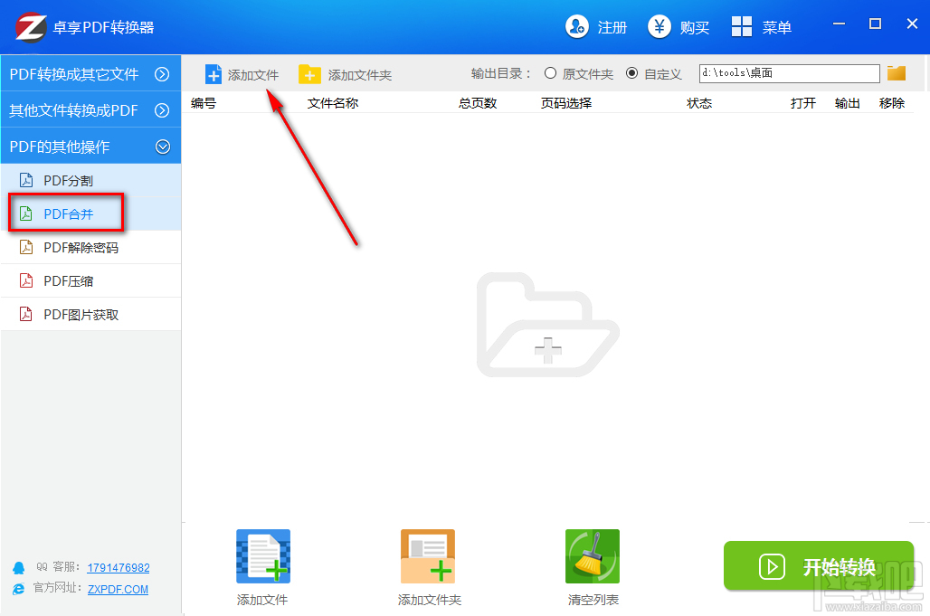
Task: Click 编号 column header
Action: [x=204, y=103]
